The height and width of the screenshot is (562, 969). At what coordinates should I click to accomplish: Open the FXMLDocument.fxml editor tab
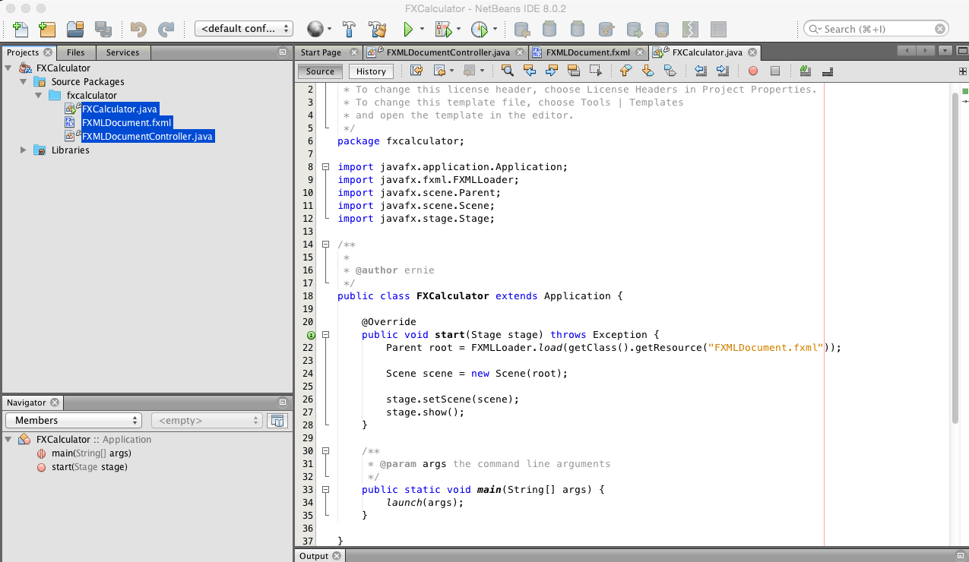pyautogui.click(x=588, y=52)
